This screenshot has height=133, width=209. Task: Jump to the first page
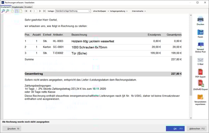(26, 11)
